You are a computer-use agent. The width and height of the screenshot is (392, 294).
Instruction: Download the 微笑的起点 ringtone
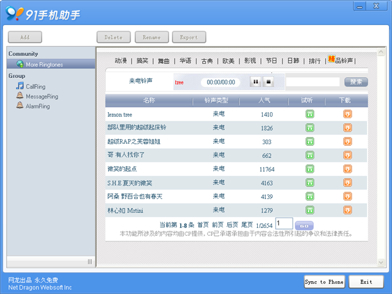click(x=347, y=169)
